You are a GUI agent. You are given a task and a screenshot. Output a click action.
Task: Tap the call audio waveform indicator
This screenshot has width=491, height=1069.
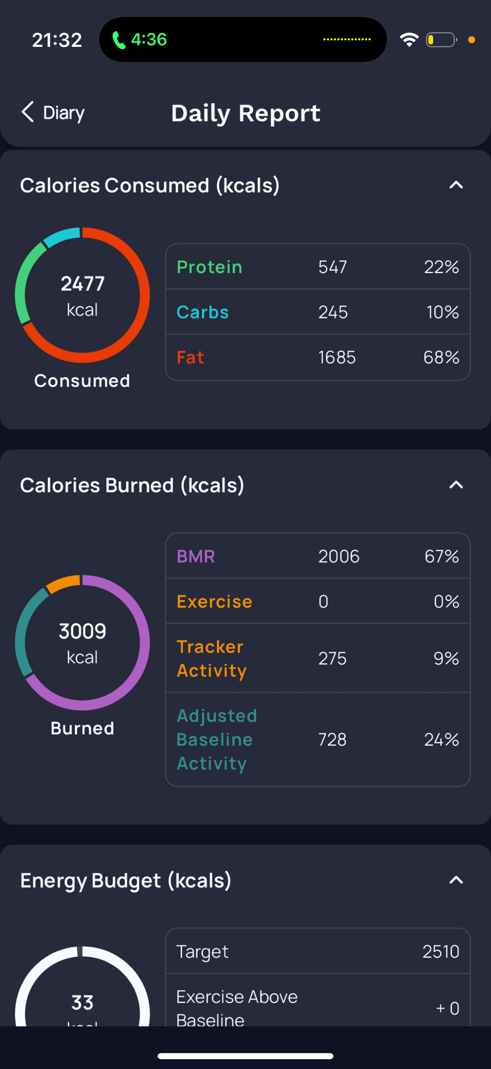click(x=347, y=40)
